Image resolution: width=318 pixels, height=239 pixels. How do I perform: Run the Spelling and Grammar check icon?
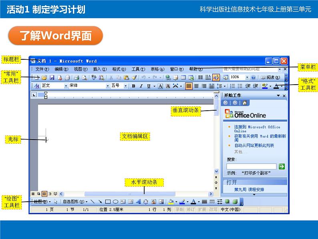tap(93, 77)
